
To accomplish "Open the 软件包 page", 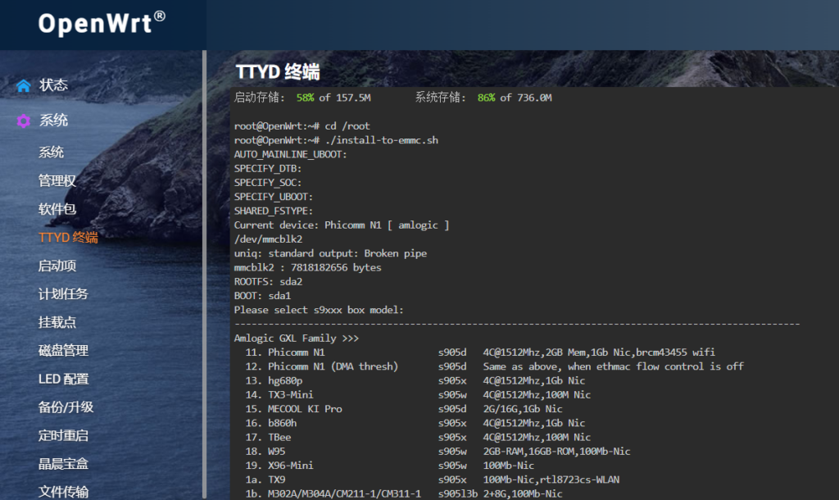I will click(54, 209).
